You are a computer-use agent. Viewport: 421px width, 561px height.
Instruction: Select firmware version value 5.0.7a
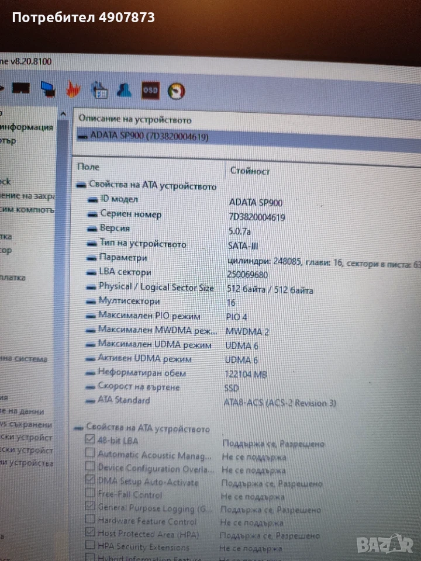point(240,231)
